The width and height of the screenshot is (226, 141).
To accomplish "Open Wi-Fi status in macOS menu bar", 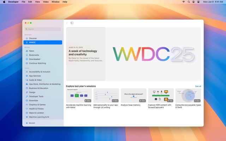I will click(x=184, y=2).
